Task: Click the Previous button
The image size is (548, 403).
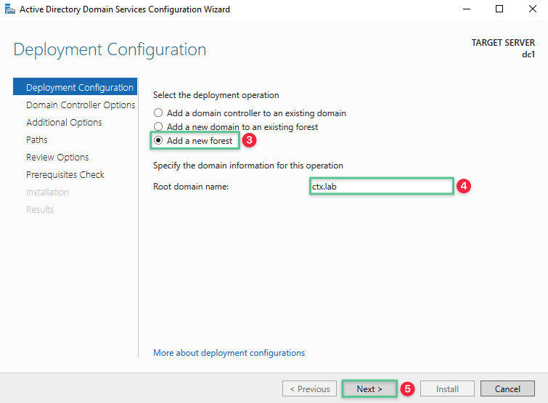Action: pyautogui.click(x=310, y=388)
